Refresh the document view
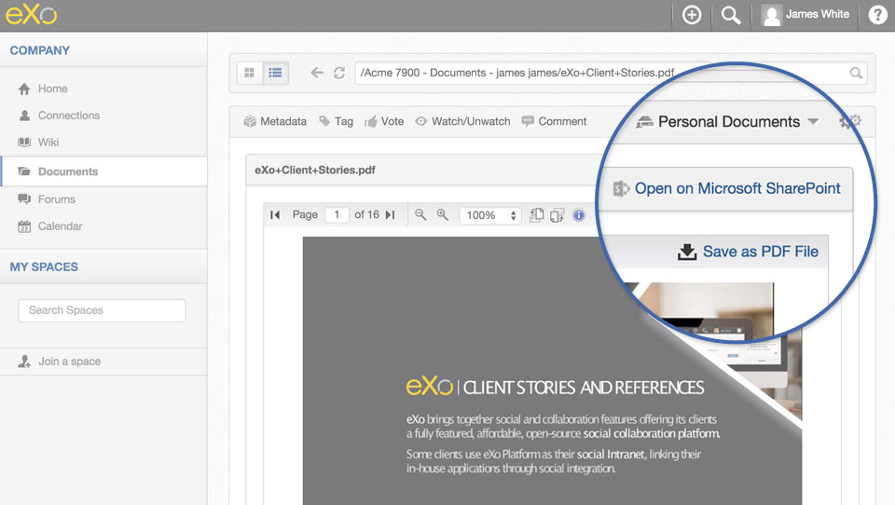The width and height of the screenshot is (895, 505). coord(339,73)
